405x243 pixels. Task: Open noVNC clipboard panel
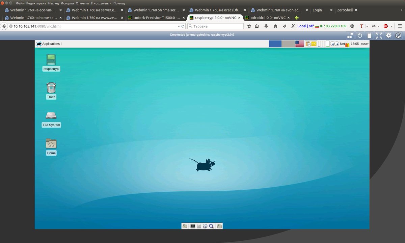369,35
